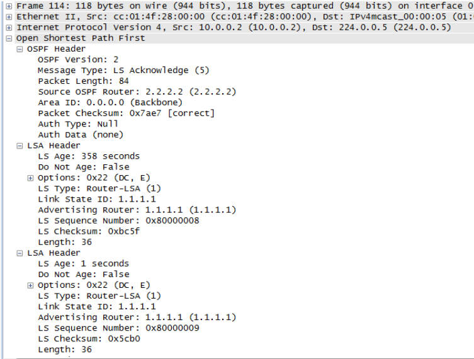Select LS Checksum 0xbc5f line
Screen dimensions: 474x359
(89, 231)
